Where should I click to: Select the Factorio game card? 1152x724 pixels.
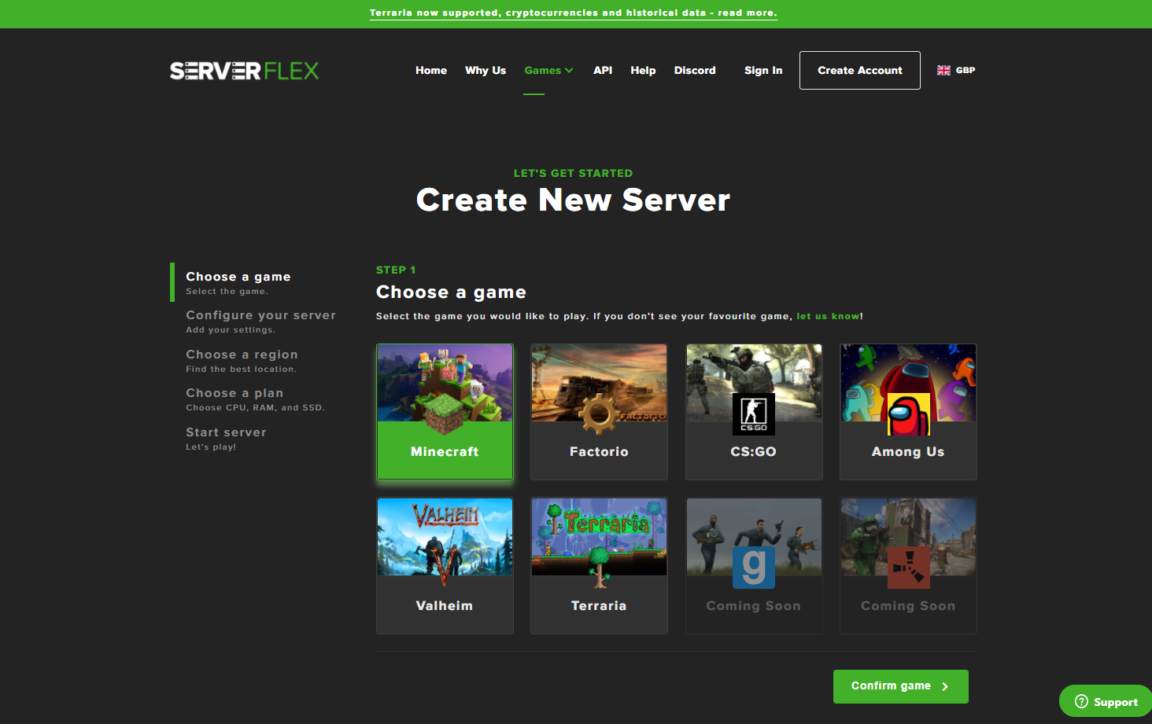click(x=599, y=411)
